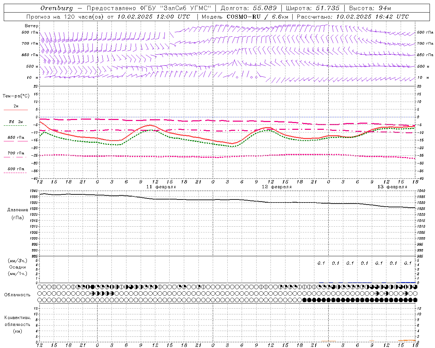Click "Предоставлено ФГБУ ЗапСиб УГМС" header text
Screen dimensions: 435x348
[149, 8]
